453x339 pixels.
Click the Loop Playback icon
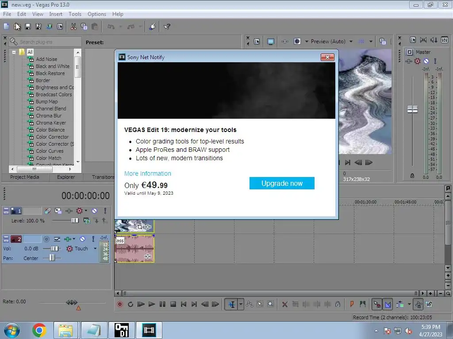(x=131, y=304)
